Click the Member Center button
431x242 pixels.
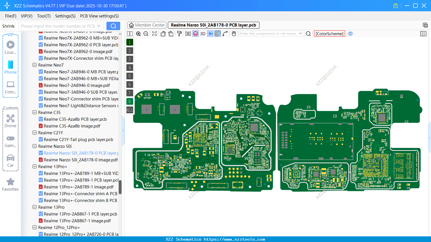coord(146,25)
